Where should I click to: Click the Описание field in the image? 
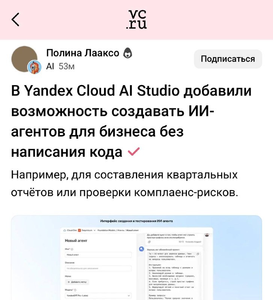point(98,268)
